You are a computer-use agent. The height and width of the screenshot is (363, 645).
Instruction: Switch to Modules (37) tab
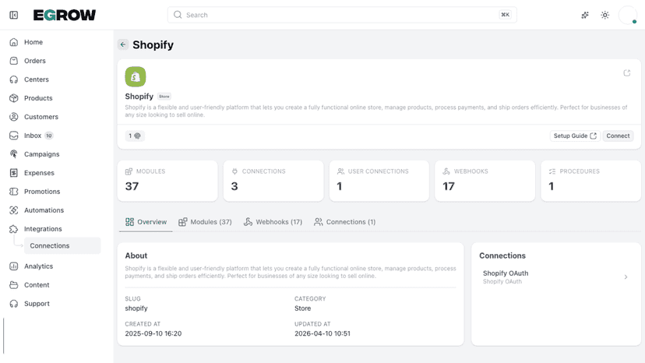205,222
